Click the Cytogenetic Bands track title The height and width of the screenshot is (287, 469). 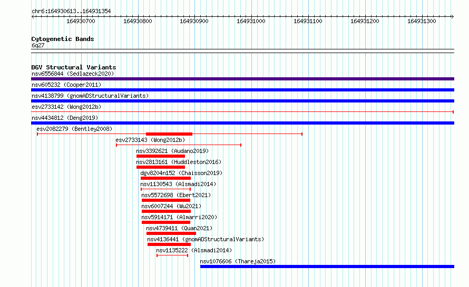click(x=63, y=39)
